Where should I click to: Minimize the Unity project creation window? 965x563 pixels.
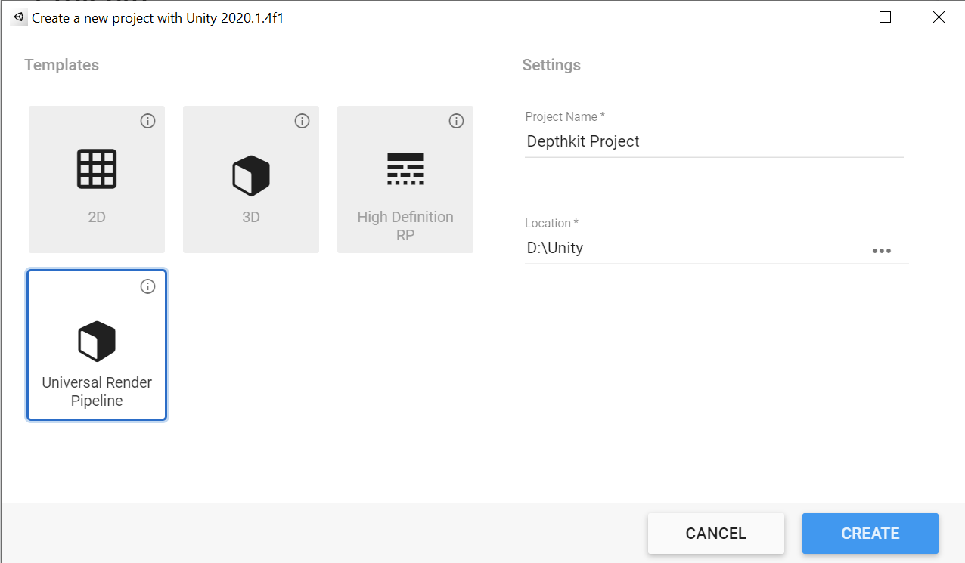pyautogui.click(x=833, y=17)
